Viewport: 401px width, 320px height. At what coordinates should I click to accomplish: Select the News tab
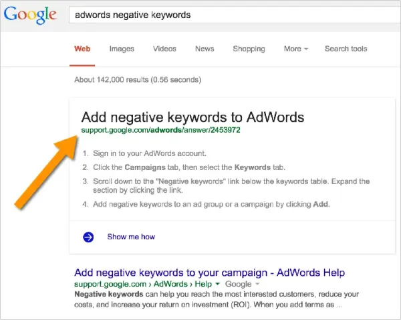click(x=205, y=49)
